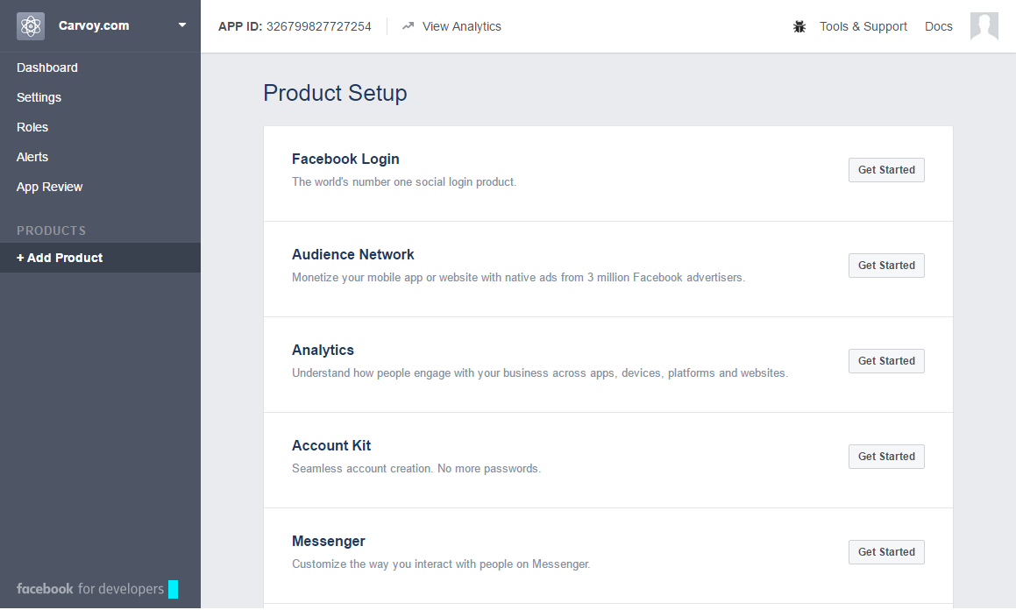The width and height of the screenshot is (1016, 610).
Task: Open Dashboard from the sidebar
Action: (46, 67)
